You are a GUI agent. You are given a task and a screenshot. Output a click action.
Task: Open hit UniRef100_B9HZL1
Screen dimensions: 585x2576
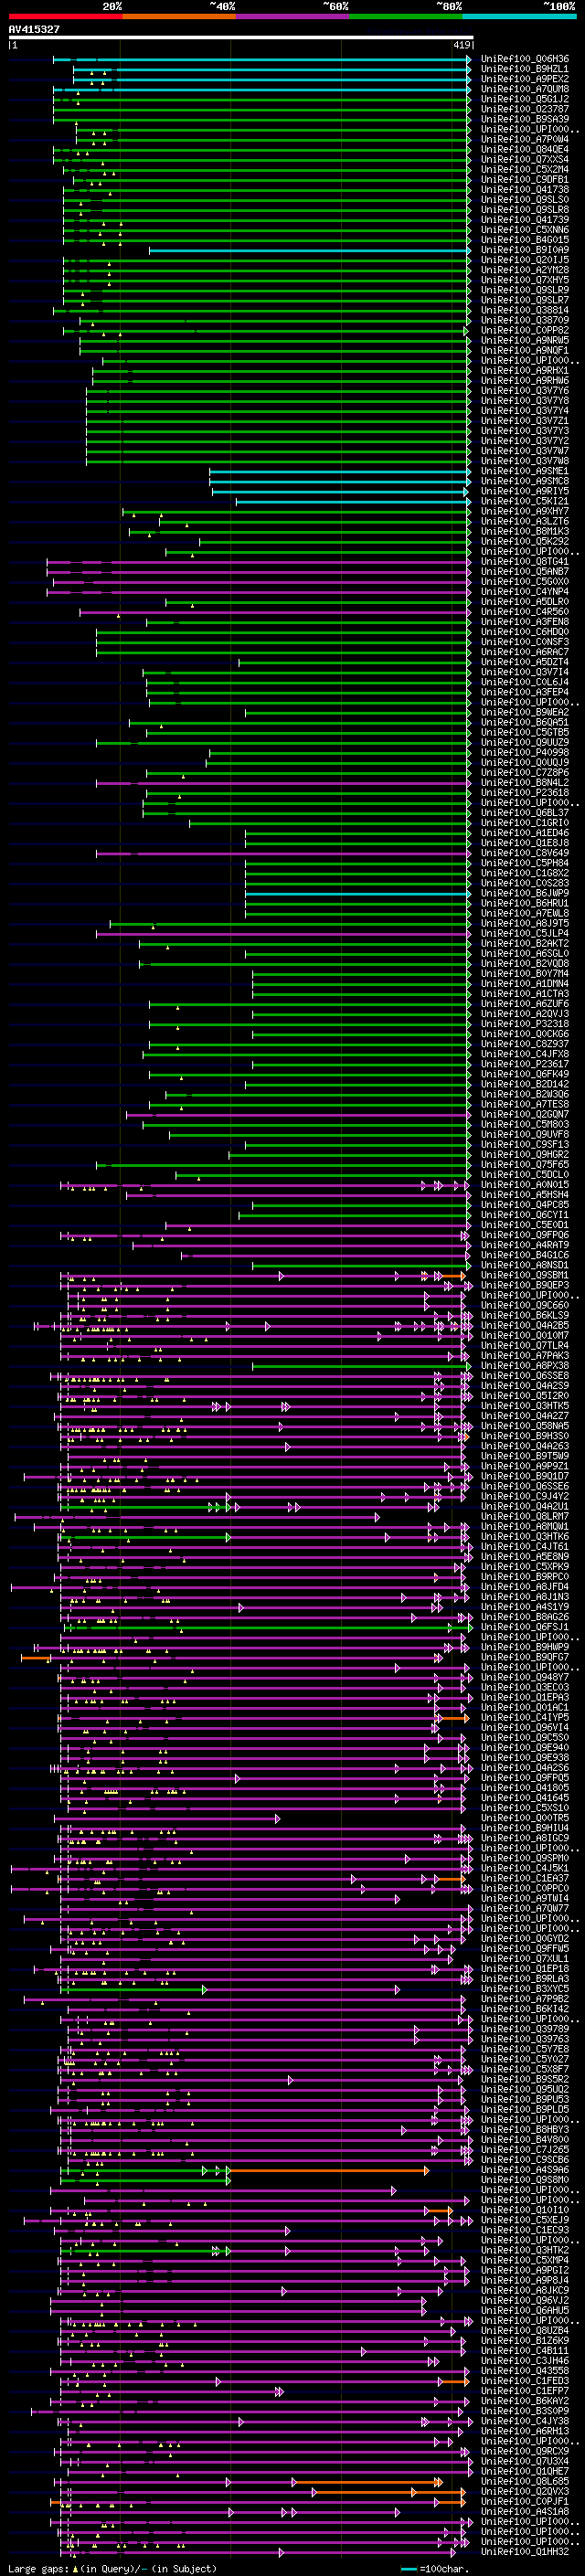point(525,69)
